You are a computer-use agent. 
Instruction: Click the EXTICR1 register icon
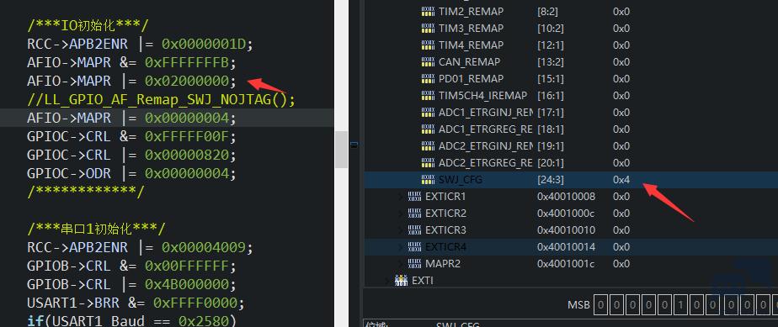pyautogui.click(x=414, y=197)
